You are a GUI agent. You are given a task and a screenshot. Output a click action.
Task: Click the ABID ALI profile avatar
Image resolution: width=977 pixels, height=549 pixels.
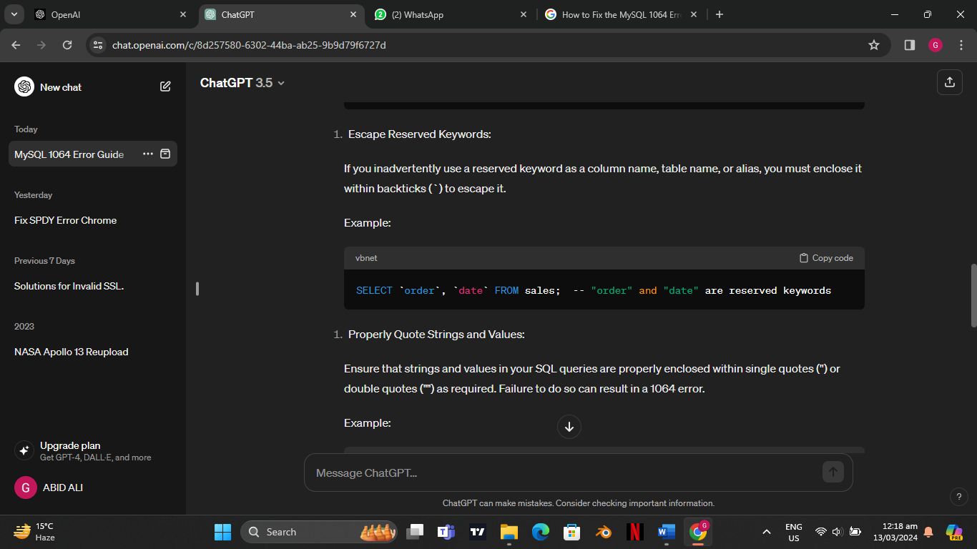pos(24,487)
